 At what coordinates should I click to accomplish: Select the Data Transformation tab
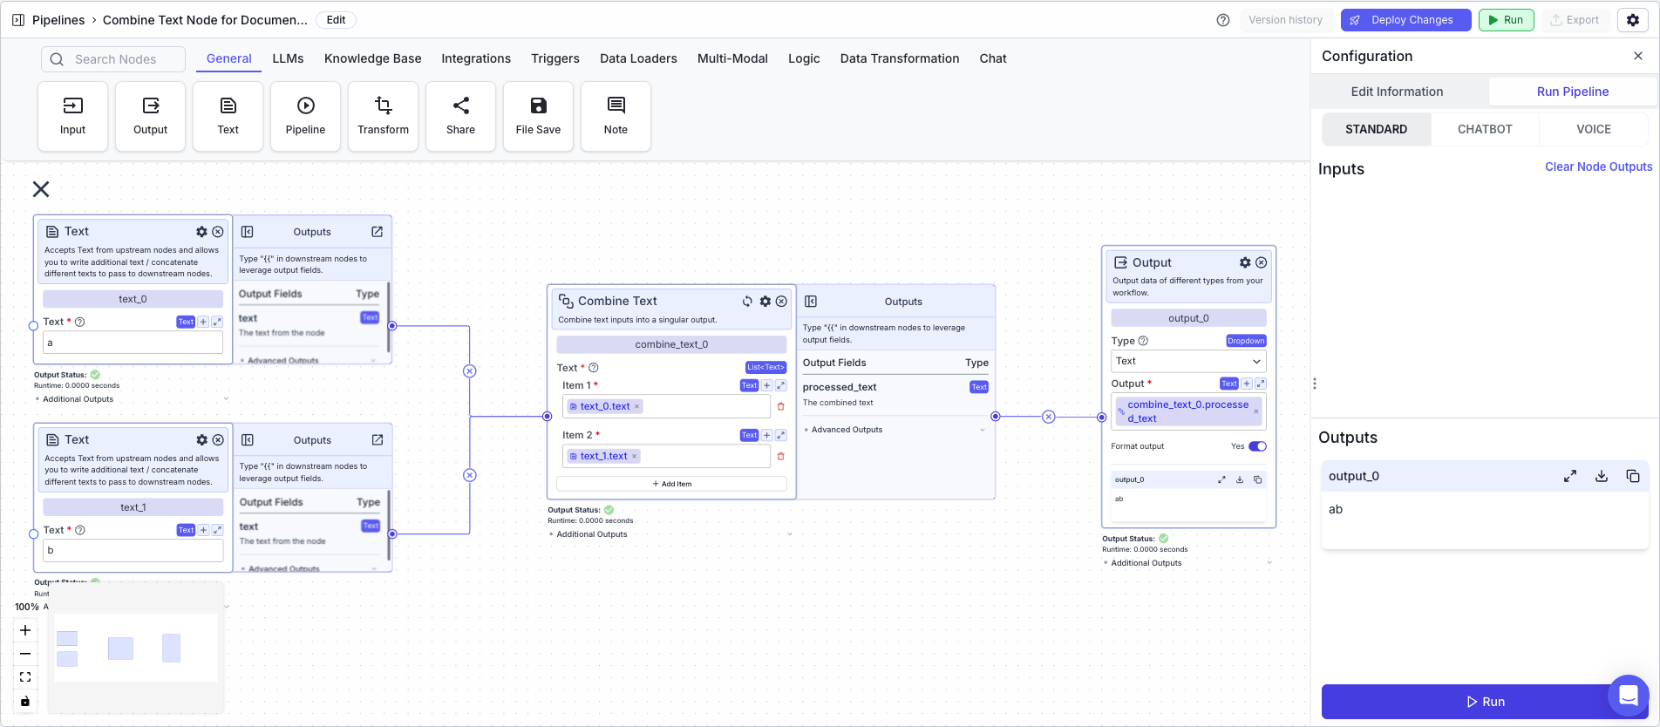click(900, 58)
